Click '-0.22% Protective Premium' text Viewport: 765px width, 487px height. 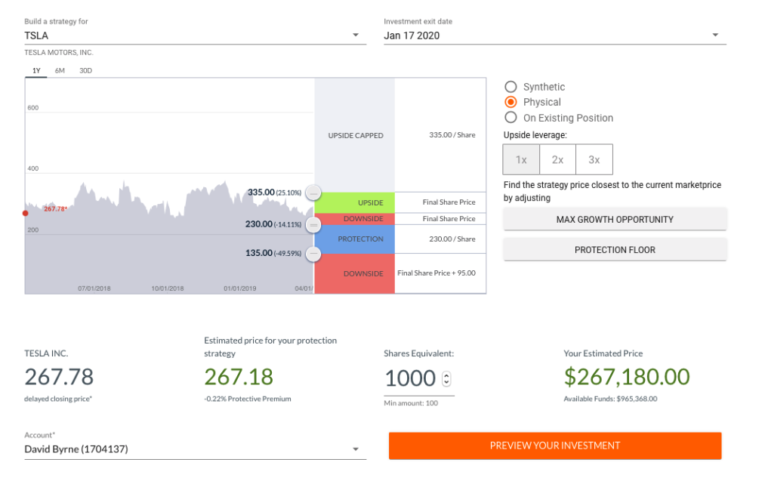pos(248,399)
